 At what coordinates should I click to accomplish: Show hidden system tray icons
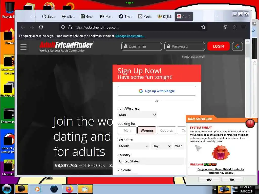click(215, 189)
